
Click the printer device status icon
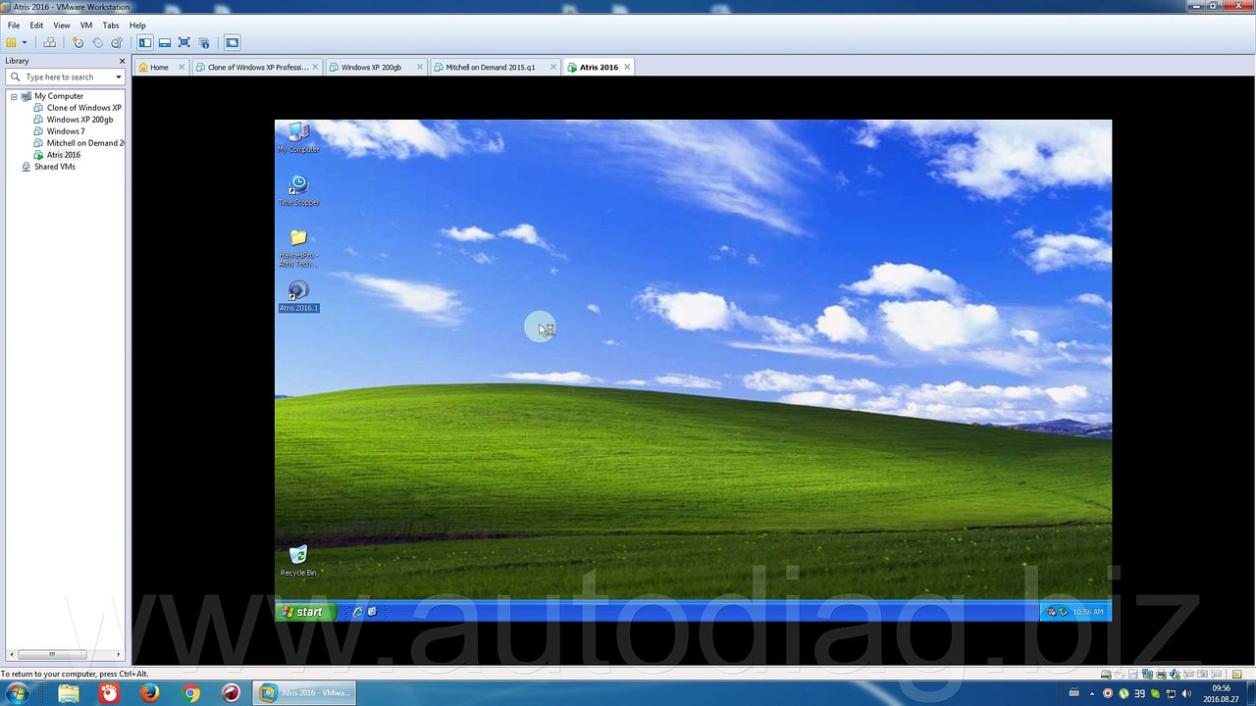pos(1161,675)
